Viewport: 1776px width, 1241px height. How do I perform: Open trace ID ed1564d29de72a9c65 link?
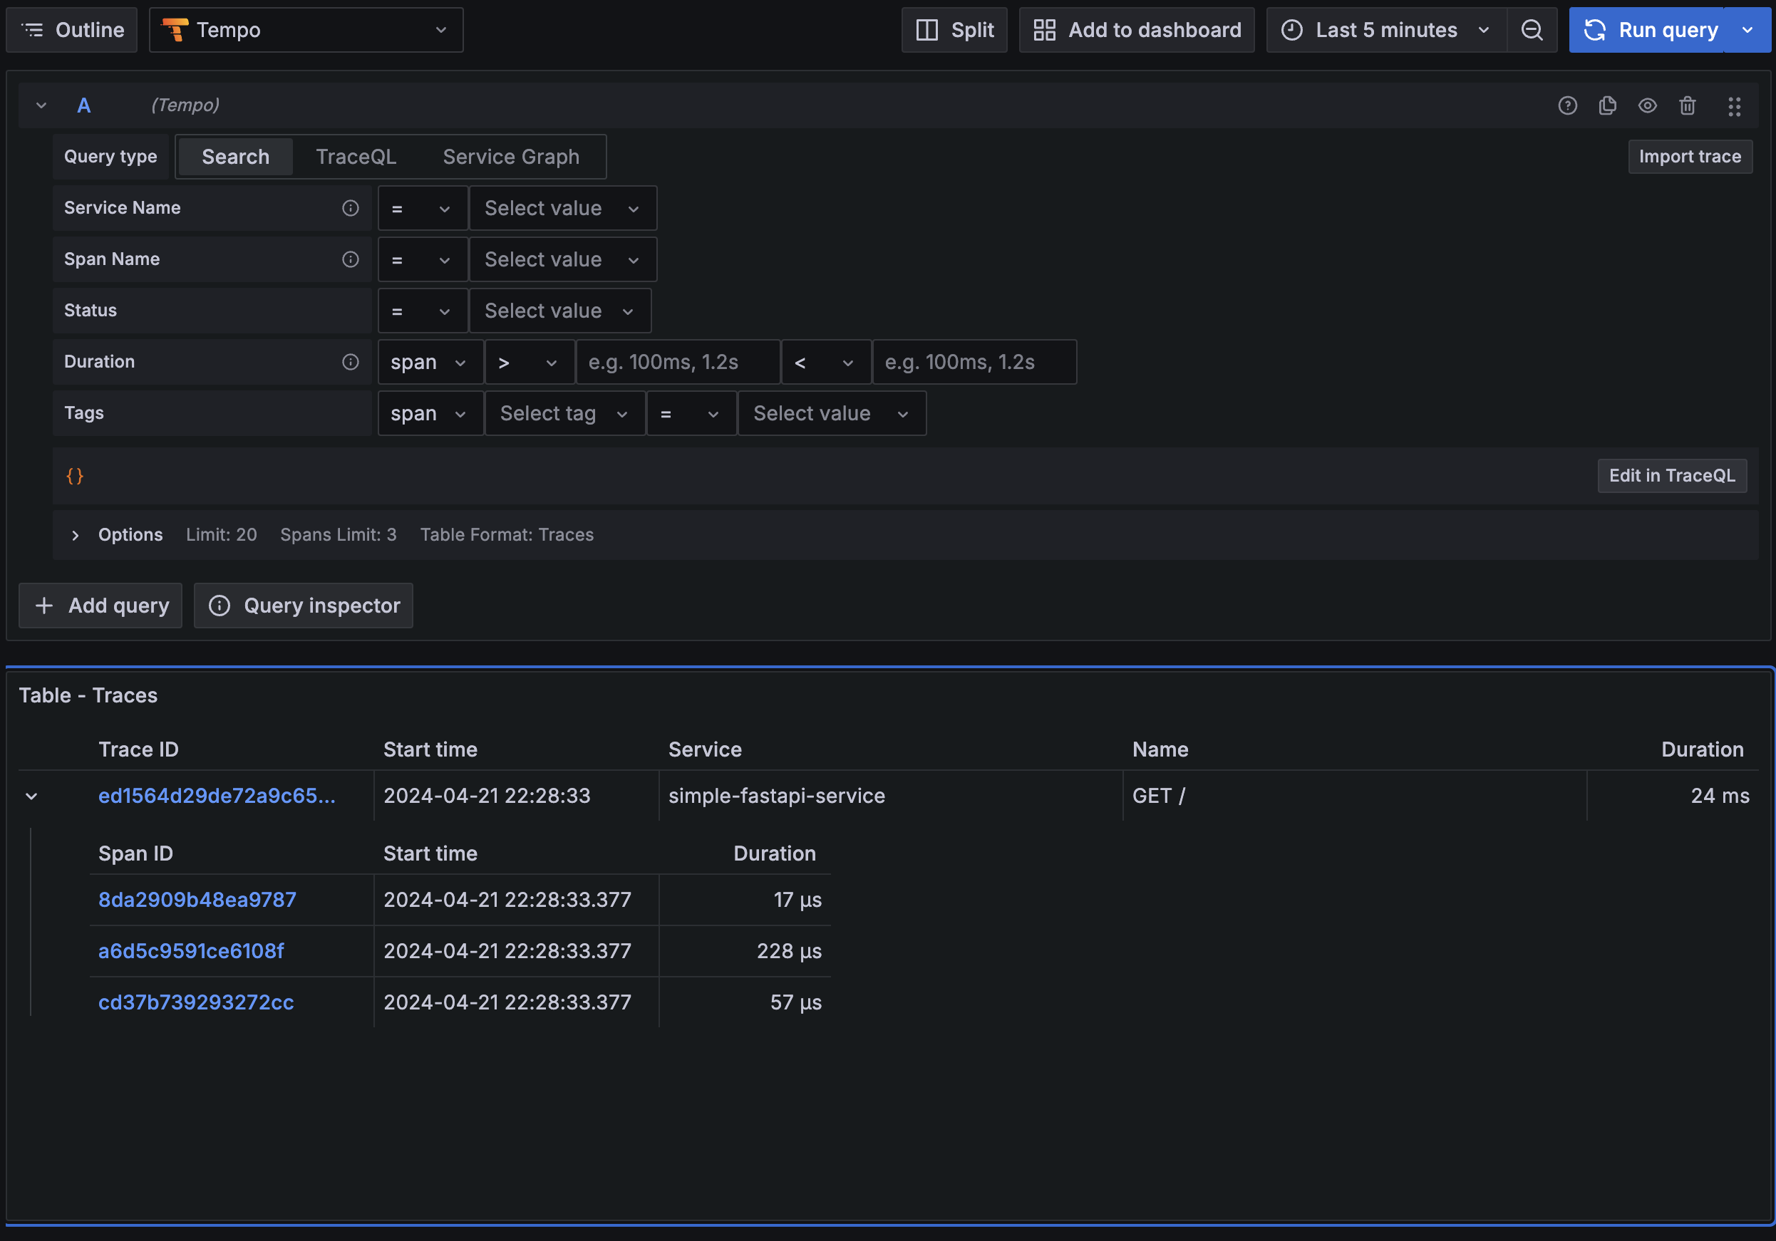pyautogui.click(x=217, y=796)
